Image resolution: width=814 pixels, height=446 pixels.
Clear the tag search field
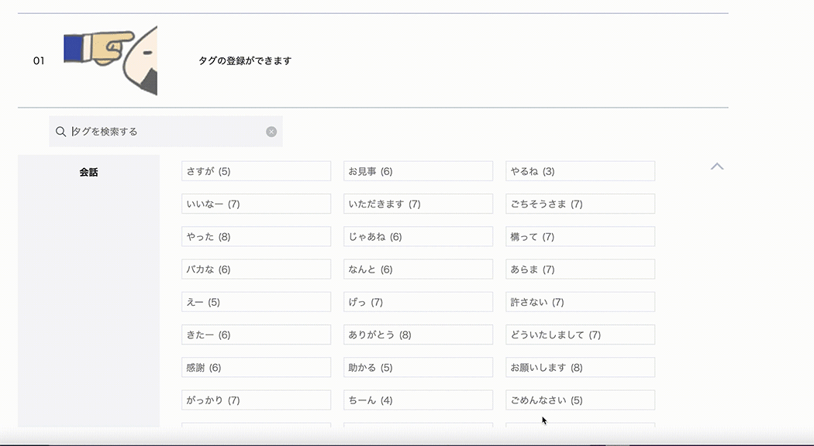point(271,132)
